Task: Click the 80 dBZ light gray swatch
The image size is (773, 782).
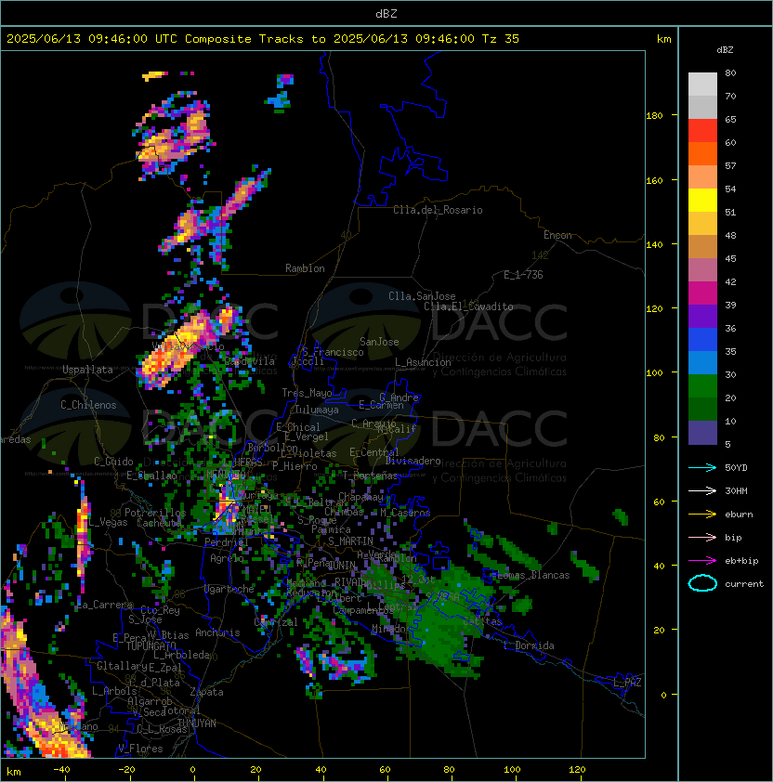Action: pyautogui.click(x=702, y=84)
